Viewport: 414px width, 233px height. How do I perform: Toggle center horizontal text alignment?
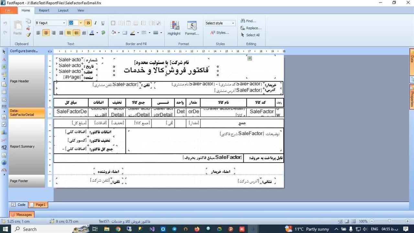coord(46,33)
